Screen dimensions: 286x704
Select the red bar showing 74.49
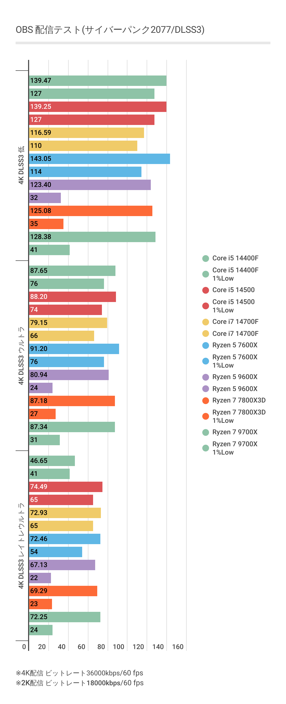[x=66, y=487]
